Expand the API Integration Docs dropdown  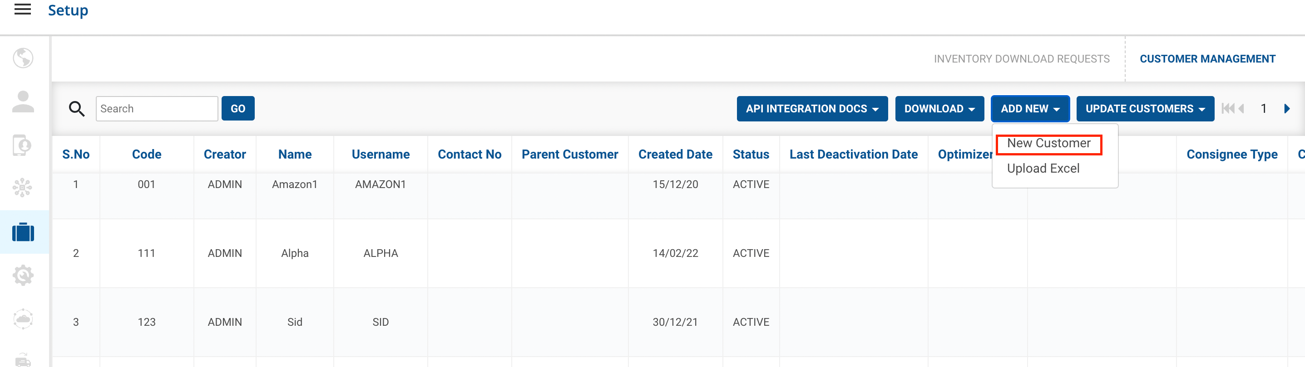(x=811, y=109)
